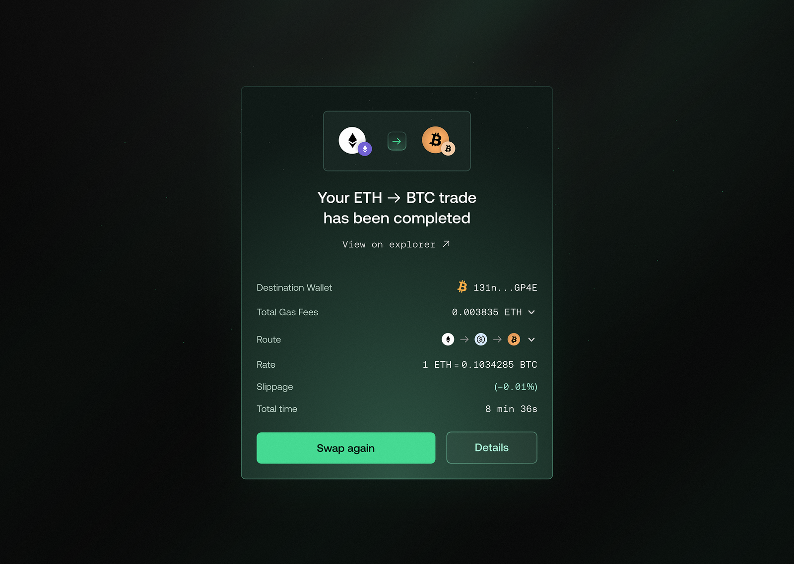Expand the Route details chevron
This screenshot has height=564, width=794.
pyautogui.click(x=531, y=339)
